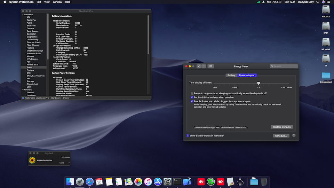Click Energy Saver search field

(284, 66)
